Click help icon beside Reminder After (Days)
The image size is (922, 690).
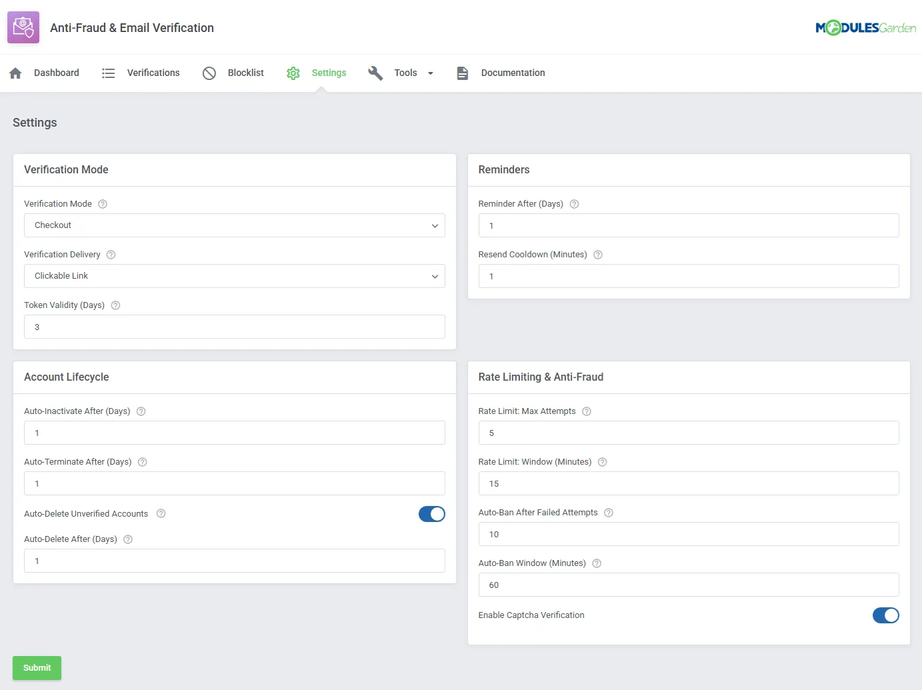tap(574, 204)
